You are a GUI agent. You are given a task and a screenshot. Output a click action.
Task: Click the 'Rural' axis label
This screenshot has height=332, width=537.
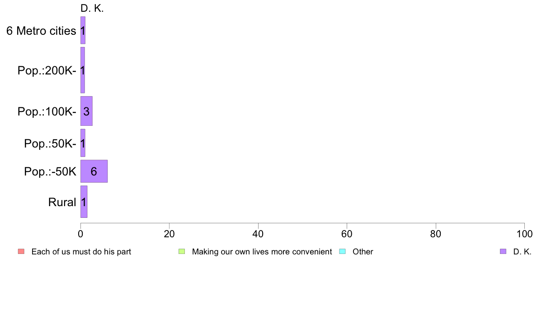pyautogui.click(x=62, y=202)
